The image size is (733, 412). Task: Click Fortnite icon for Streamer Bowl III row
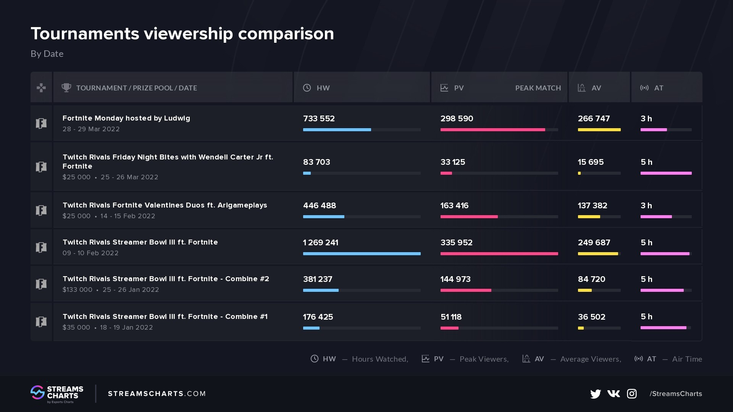coord(41,247)
